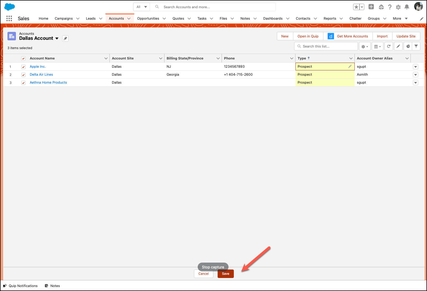
Task: Open the Help question mark icon
Action: [x=390, y=7]
